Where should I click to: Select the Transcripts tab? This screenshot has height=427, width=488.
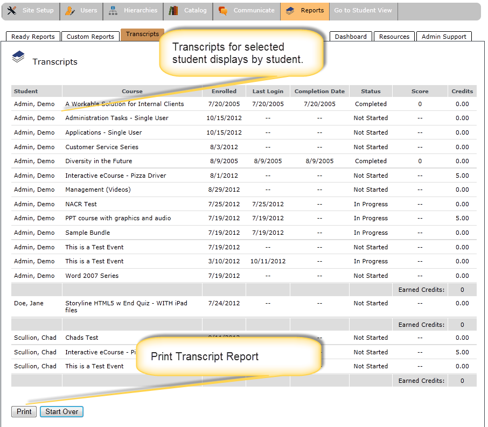[x=142, y=34]
